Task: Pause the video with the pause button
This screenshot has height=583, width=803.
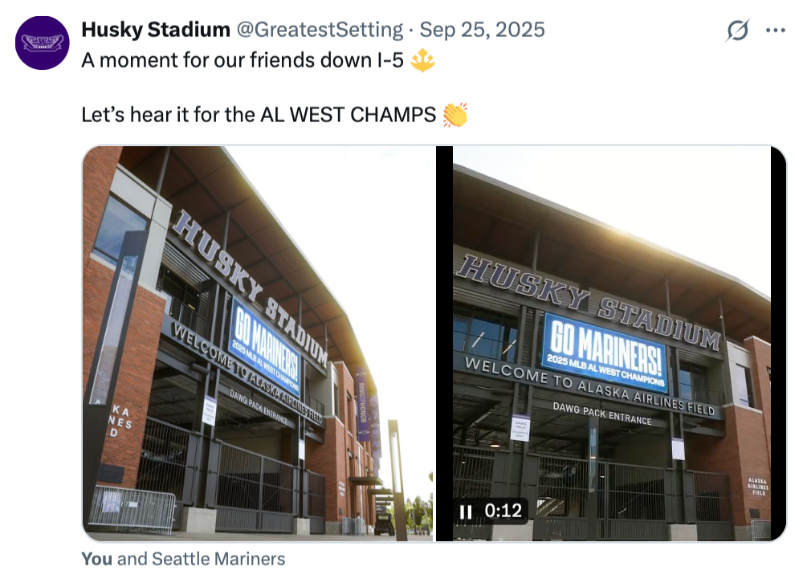Action: tap(465, 511)
